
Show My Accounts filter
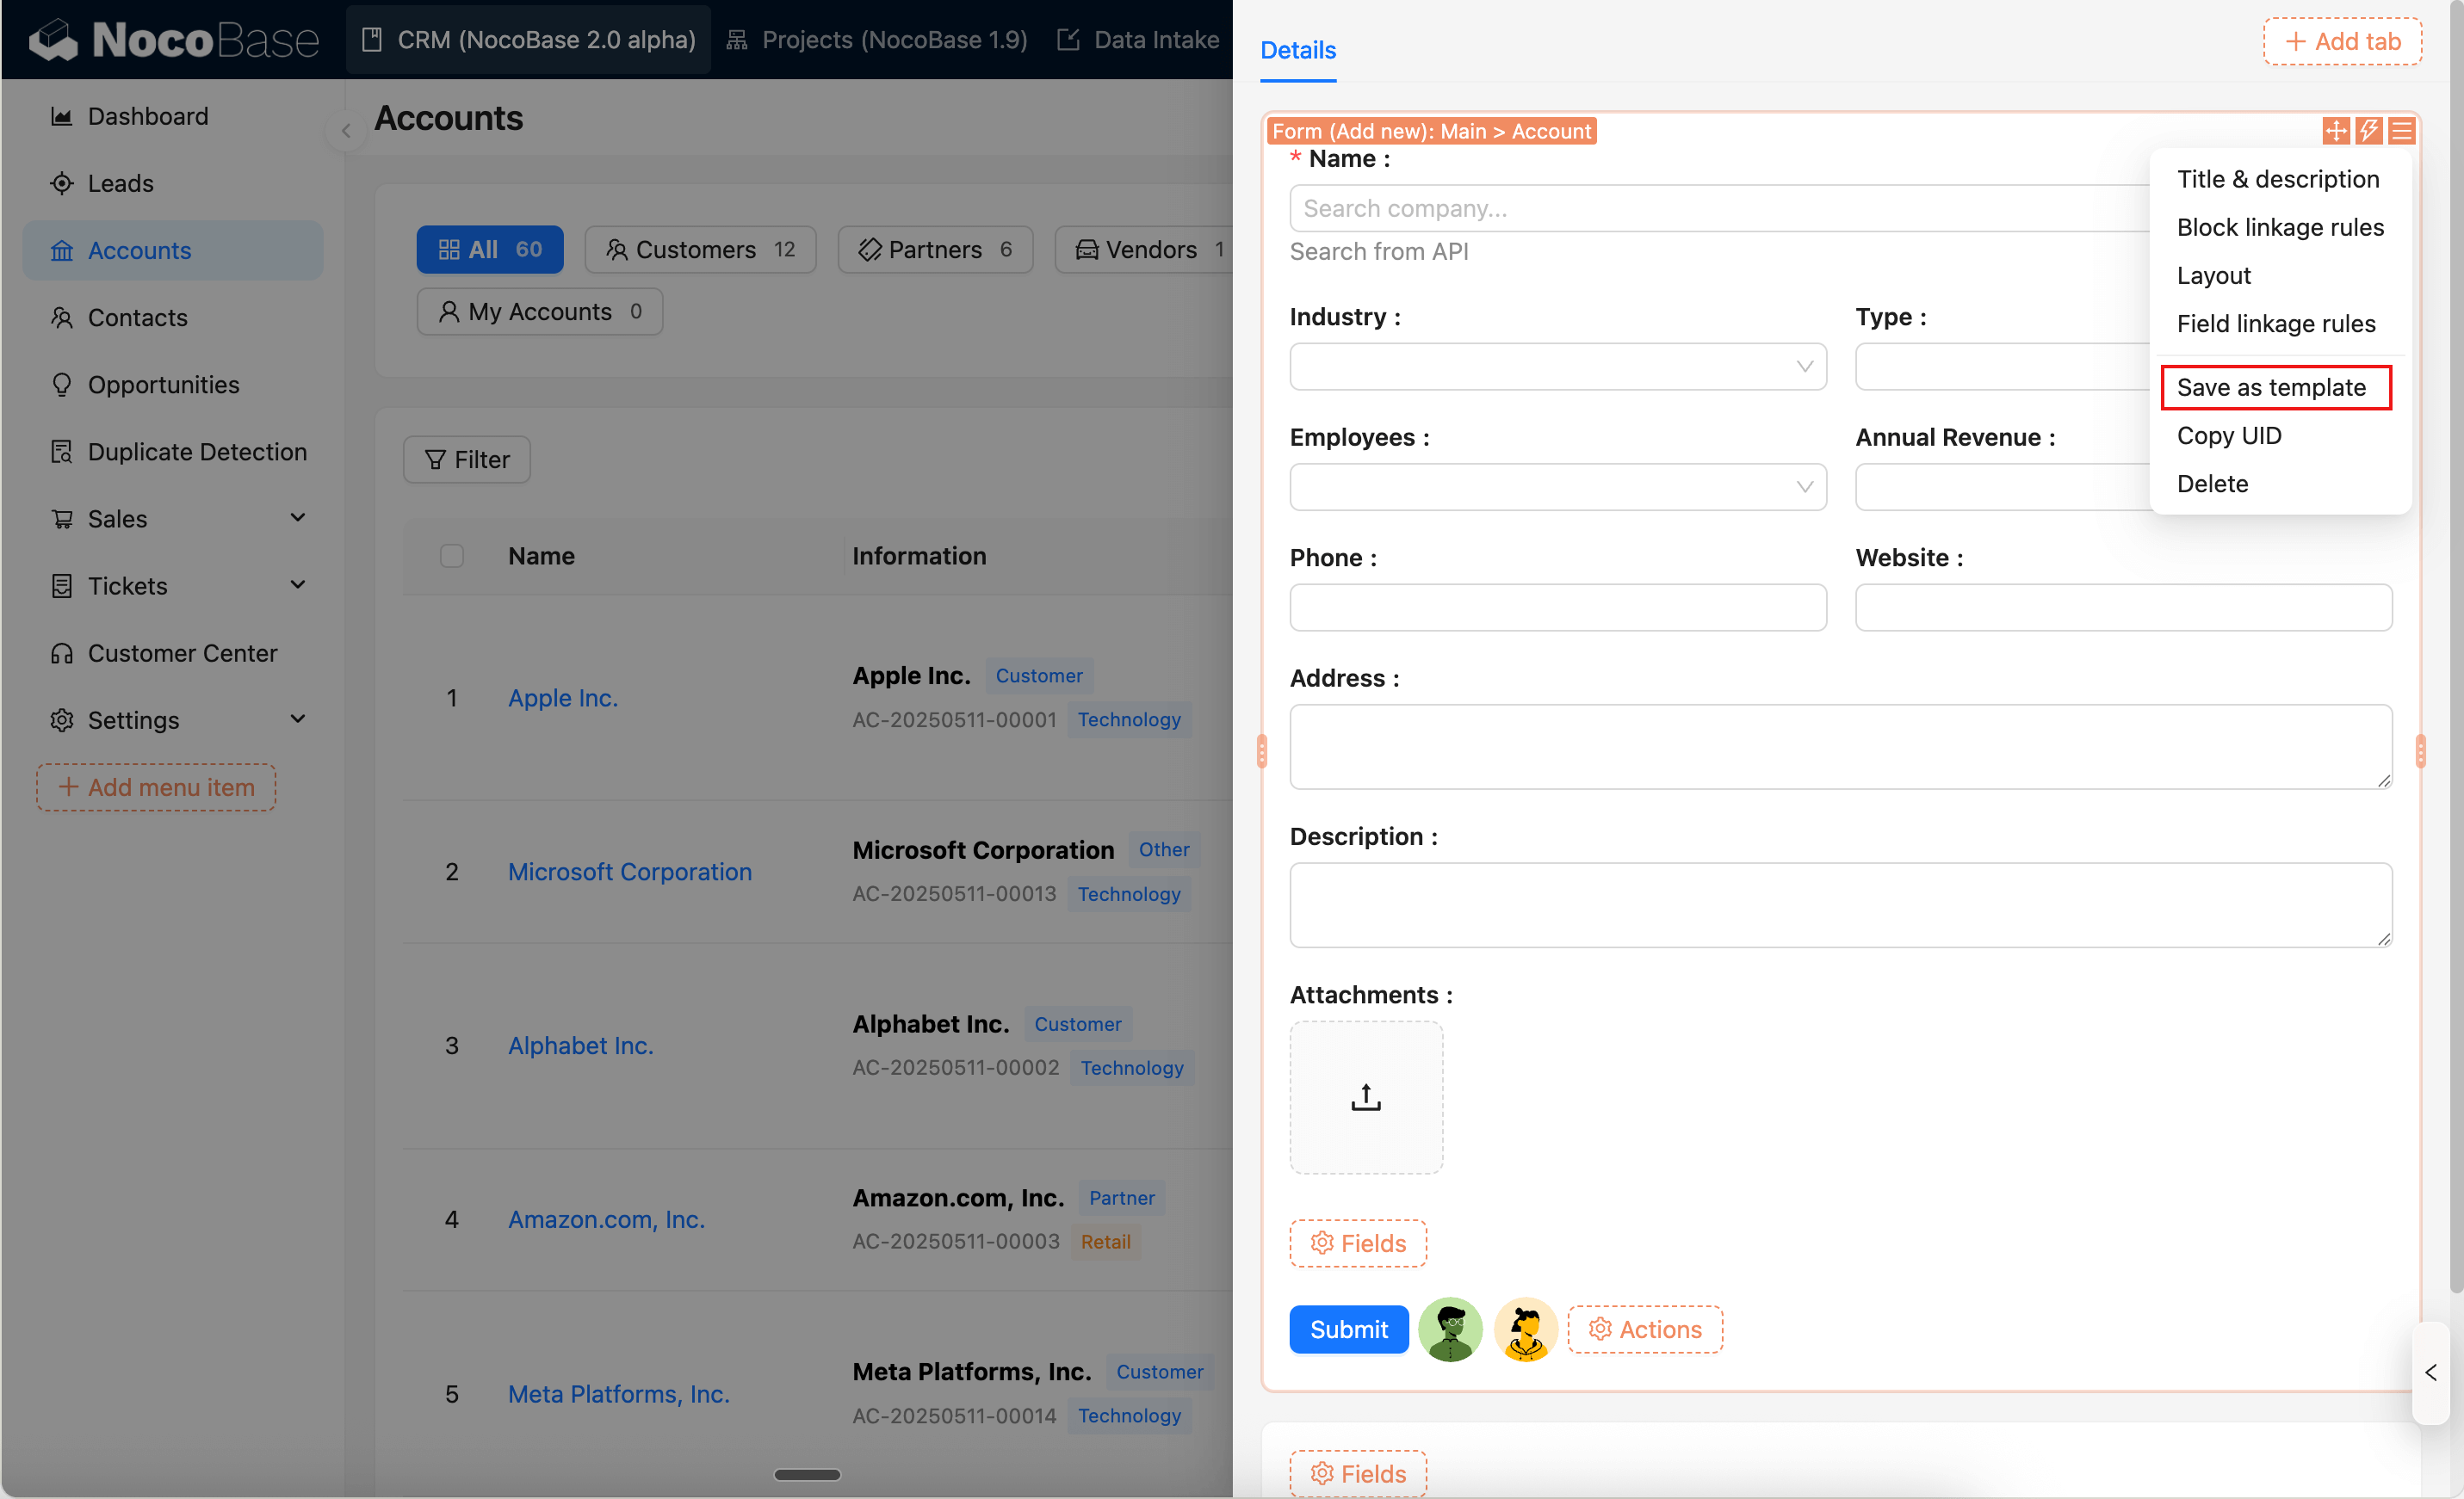540,312
